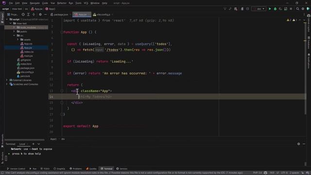Select the opened file using the Project panel target icon
The height and width of the screenshot is (175, 311).
coord(23,15)
